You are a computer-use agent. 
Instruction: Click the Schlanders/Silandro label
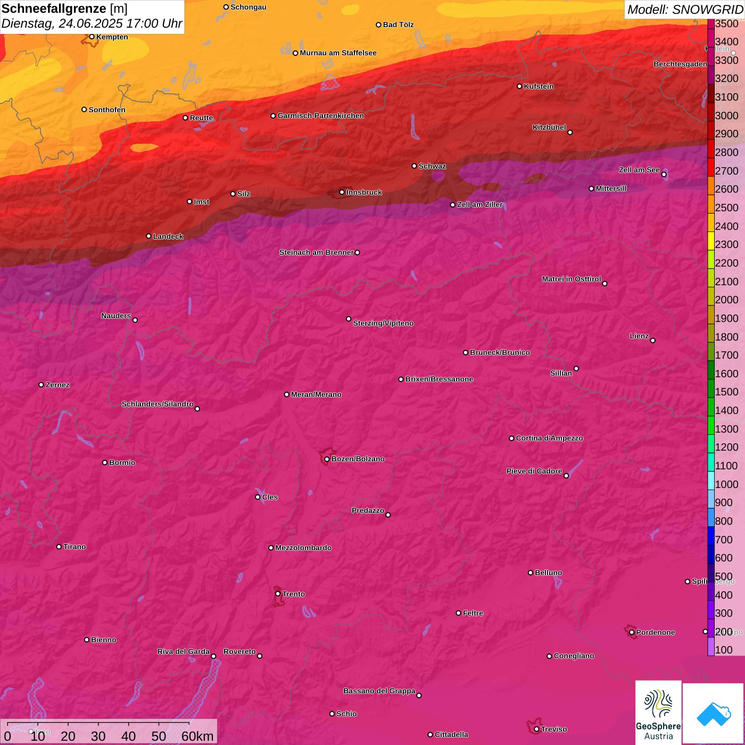point(158,404)
